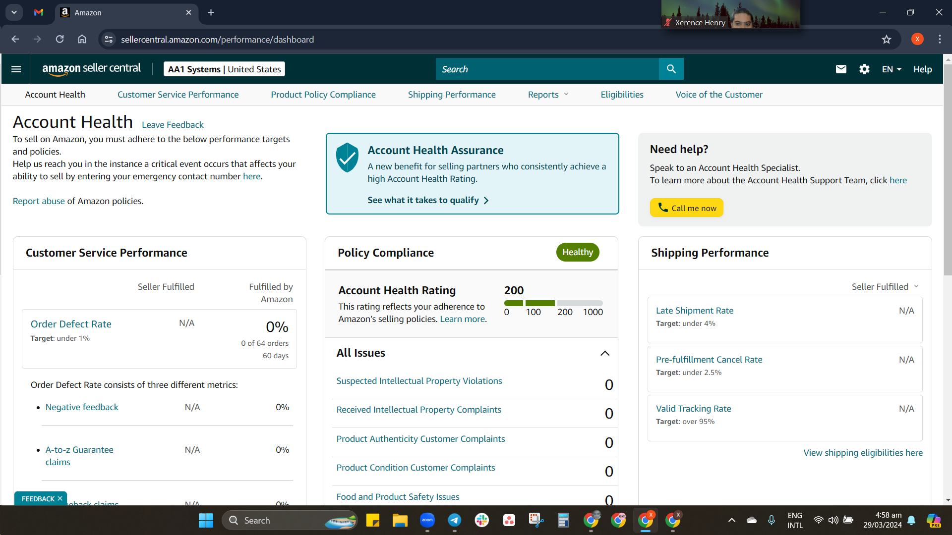Open the notification bell in system tray

coord(911,520)
